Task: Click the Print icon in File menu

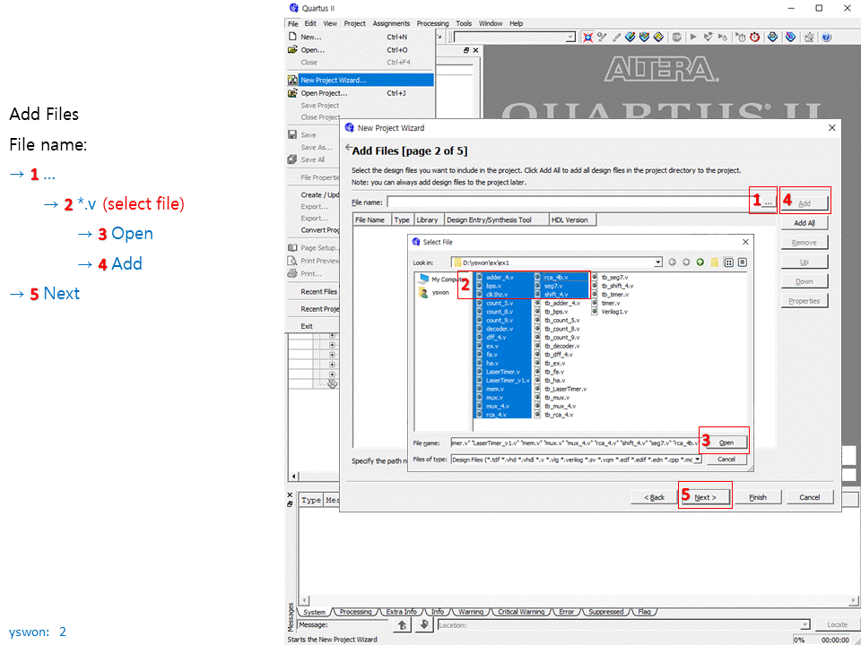Action: pos(292,273)
